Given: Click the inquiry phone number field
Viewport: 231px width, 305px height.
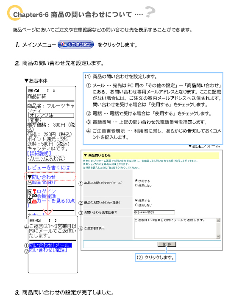Looking at the screenshot, I should pos(154,212).
